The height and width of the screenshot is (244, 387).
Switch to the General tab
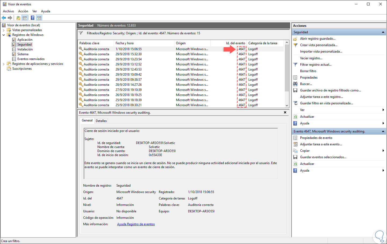coord(87,120)
